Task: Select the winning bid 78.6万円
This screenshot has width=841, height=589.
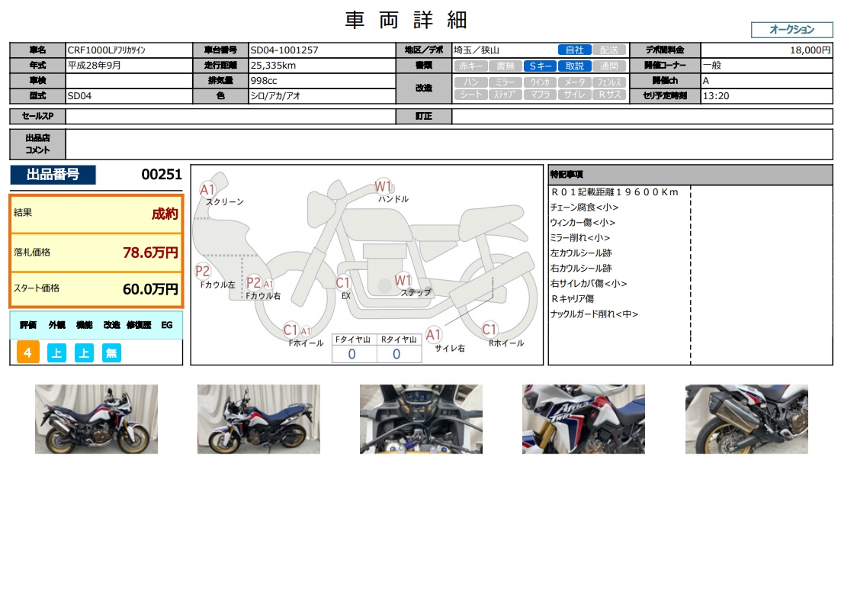Action: [150, 253]
